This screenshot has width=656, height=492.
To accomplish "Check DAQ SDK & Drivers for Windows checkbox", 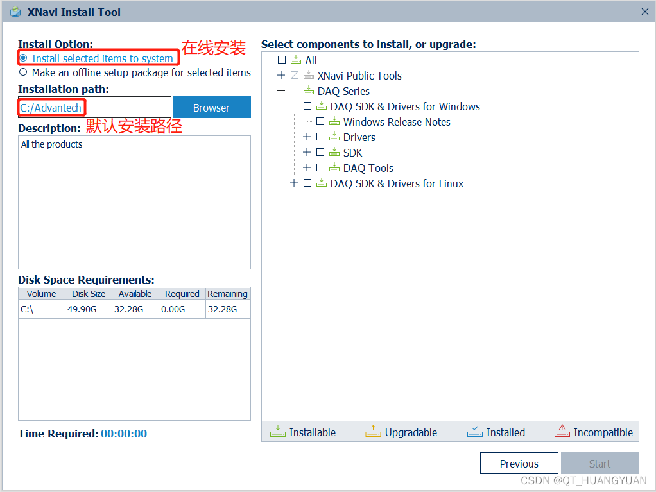I will tap(307, 106).
